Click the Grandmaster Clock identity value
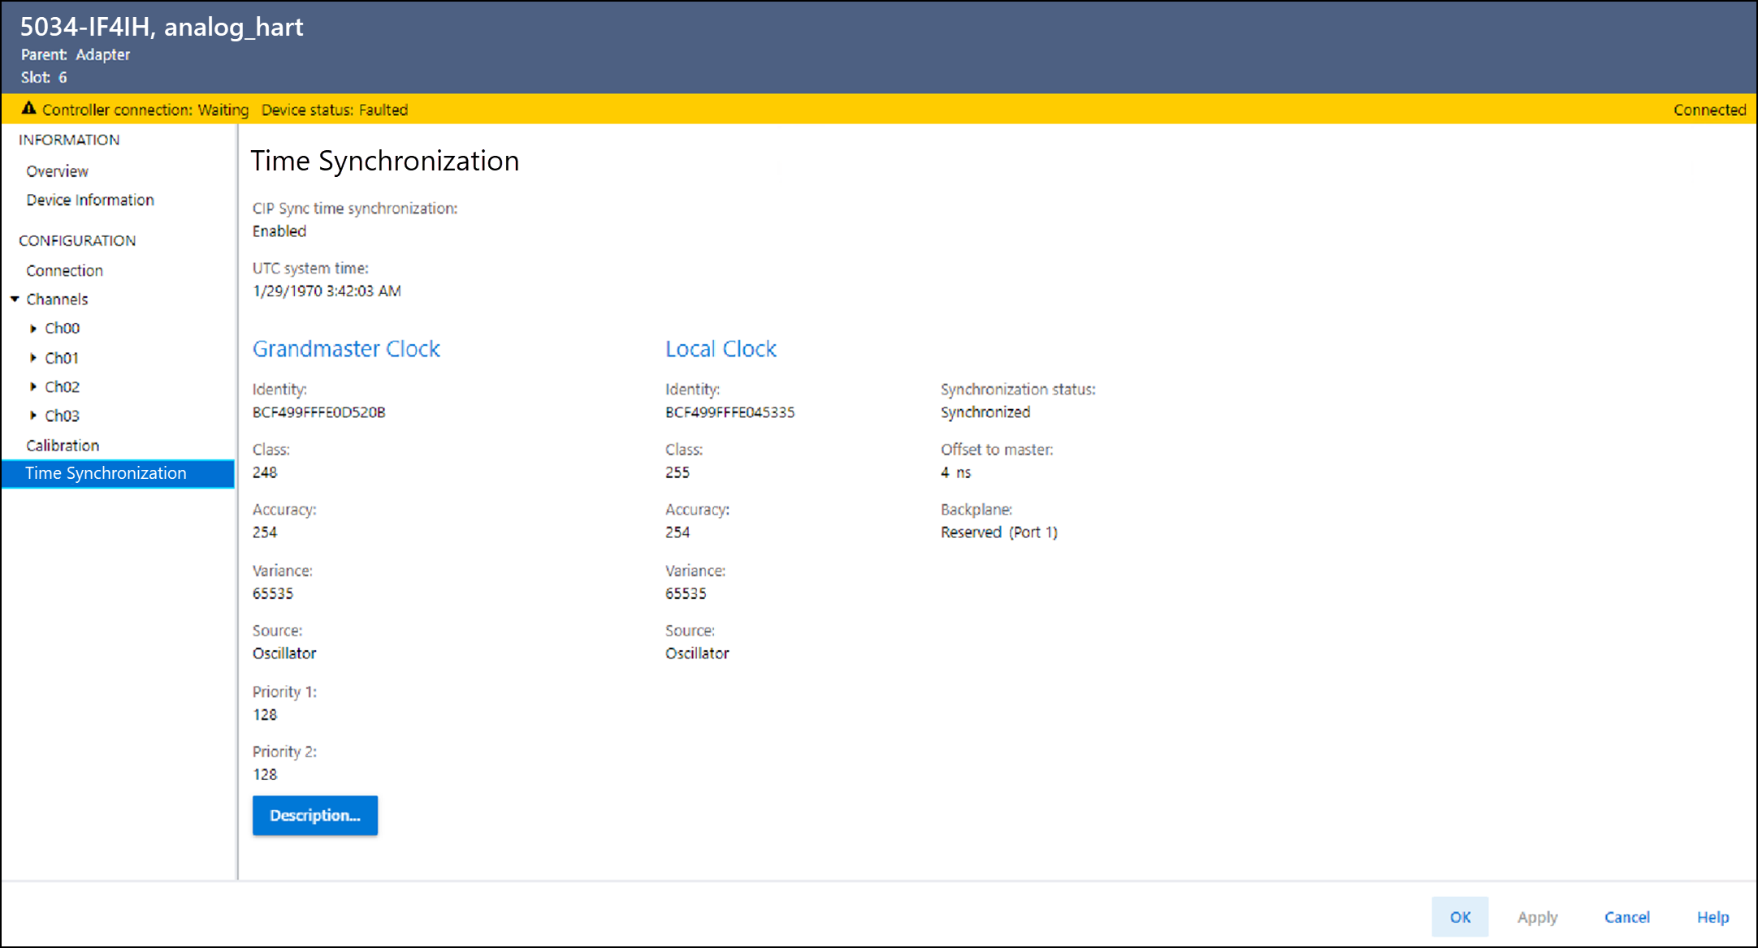 click(x=318, y=412)
